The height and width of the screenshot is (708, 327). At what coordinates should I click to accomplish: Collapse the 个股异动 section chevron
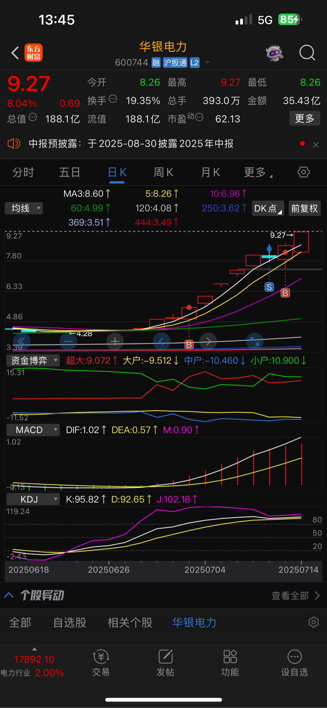(9, 595)
